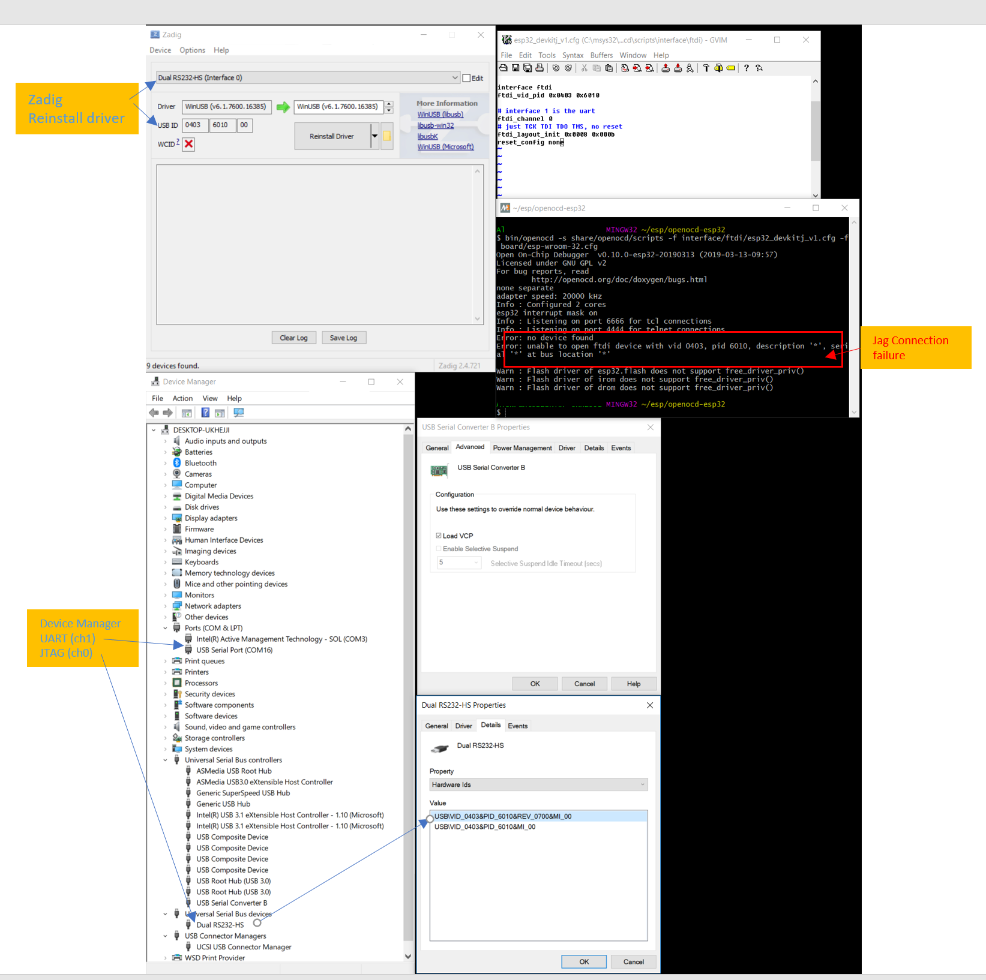Click the Find Help icon in GVIM toolbar
Screen dimensions: 986x980
pos(759,68)
